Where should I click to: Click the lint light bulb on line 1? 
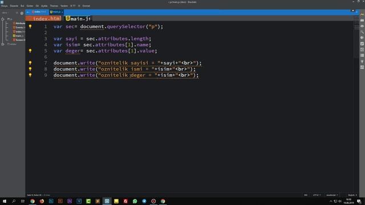tap(30, 27)
